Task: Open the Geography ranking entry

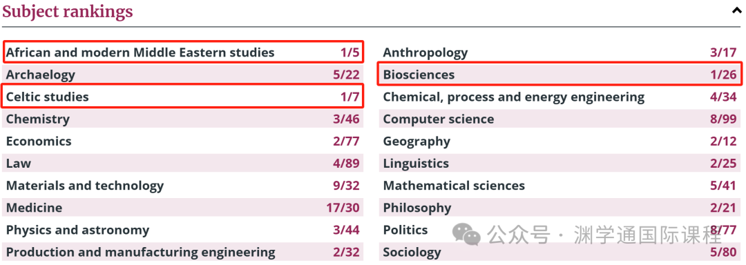Action: tap(560, 141)
